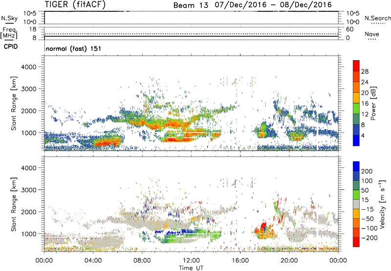
Task: Click the Beam 13 label
Action: [191, 5]
